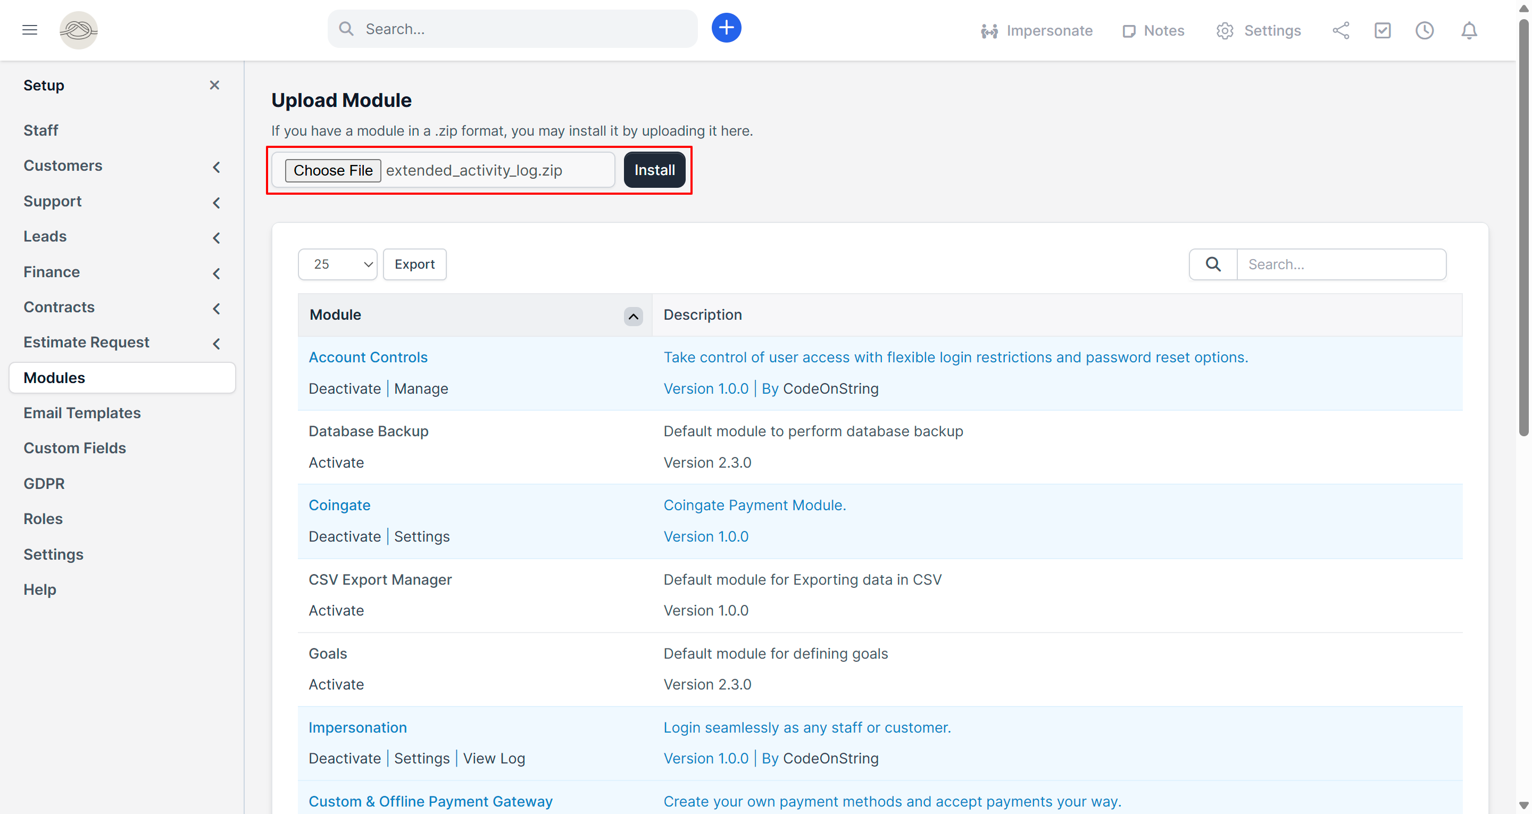1532x814 pixels.
Task: Click the table search magnifier icon
Action: point(1213,264)
